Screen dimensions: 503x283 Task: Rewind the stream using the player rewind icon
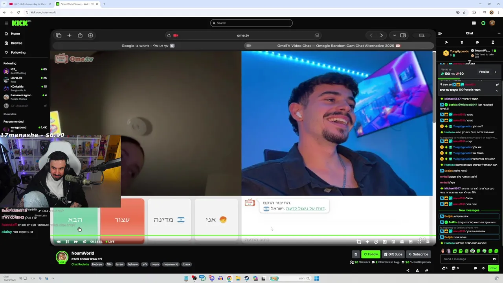59,242
